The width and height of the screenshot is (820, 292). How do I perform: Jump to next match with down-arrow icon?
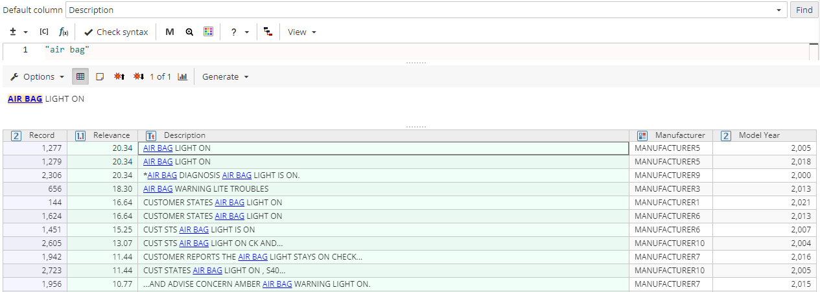138,76
